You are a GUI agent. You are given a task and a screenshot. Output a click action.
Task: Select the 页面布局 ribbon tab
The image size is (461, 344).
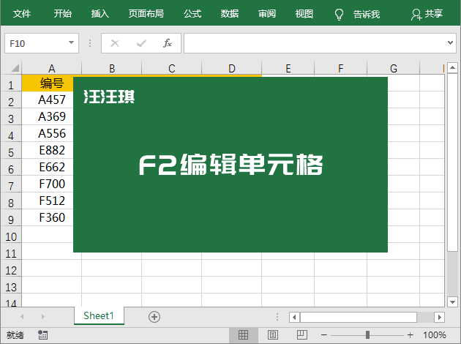click(x=146, y=13)
